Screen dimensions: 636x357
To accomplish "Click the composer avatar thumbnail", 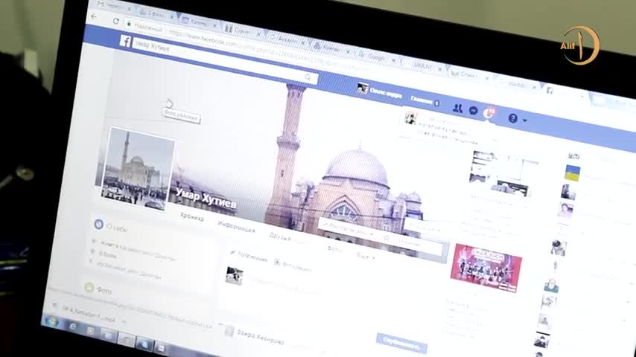I will click(x=235, y=275).
